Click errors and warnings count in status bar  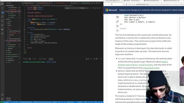click(x=16, y=102)
